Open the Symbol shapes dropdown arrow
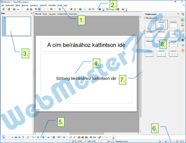 46,137
